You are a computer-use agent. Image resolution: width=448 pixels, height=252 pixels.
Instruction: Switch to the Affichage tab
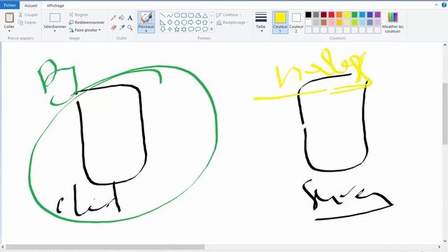click(55, 6)
